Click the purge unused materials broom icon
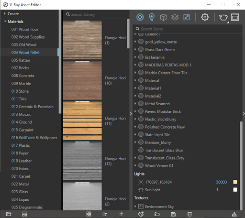 click(x=234, y=214)
